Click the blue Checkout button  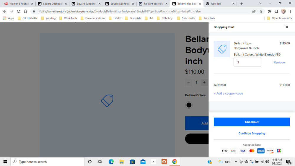coord(252,122)
